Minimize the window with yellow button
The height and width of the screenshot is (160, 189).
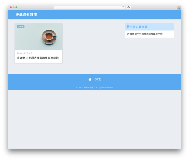[x=14, y=8]
